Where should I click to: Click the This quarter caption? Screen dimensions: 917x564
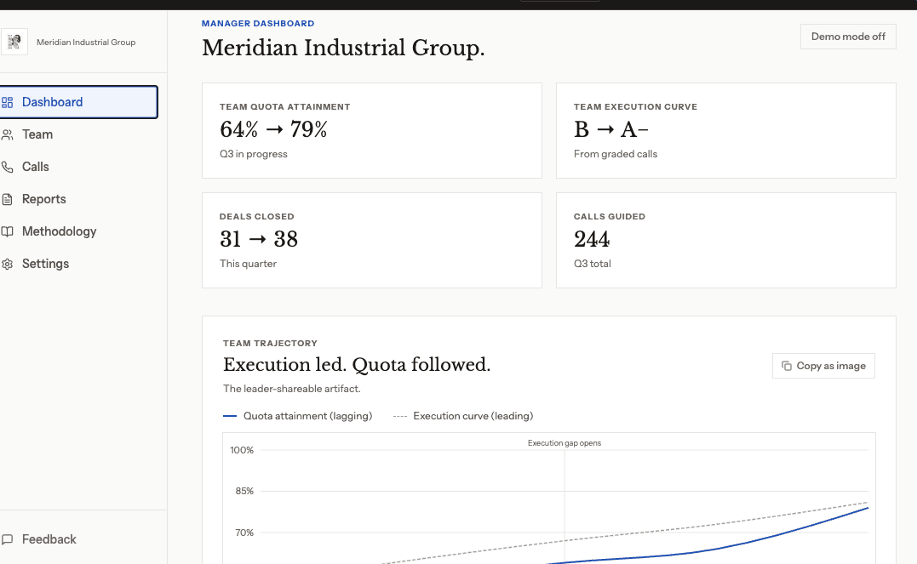[248, 264]
